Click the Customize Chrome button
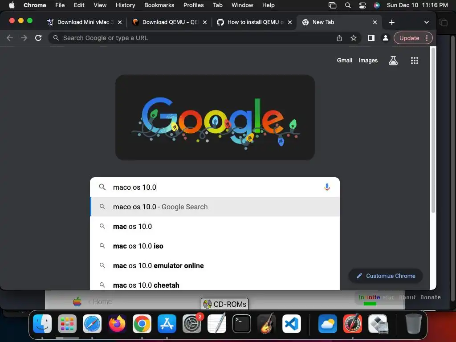Viewport: 456px width, 342px height. pyautogui.click(x=386, y=276)
